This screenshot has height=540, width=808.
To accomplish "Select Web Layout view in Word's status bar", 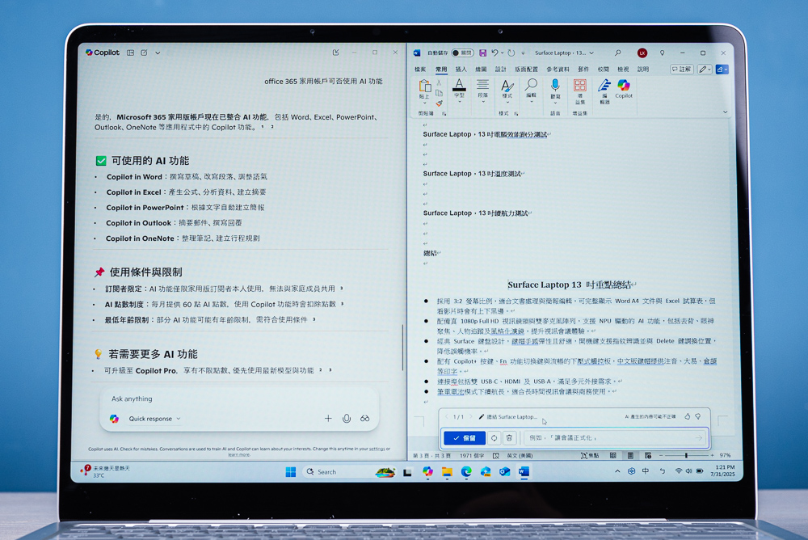I will tap(648, 455).
